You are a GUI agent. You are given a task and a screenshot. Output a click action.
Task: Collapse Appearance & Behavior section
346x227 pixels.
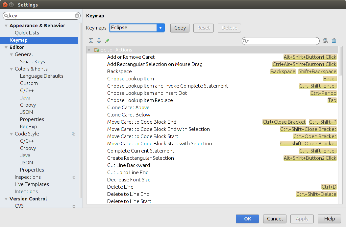pos(6,26)
